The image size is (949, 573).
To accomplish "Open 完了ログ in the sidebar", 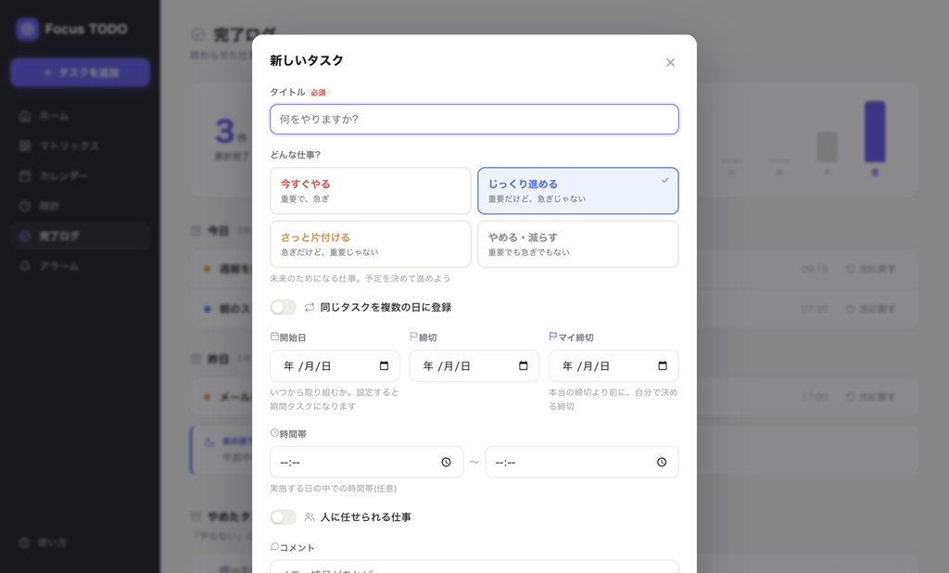I will [80, 236].
